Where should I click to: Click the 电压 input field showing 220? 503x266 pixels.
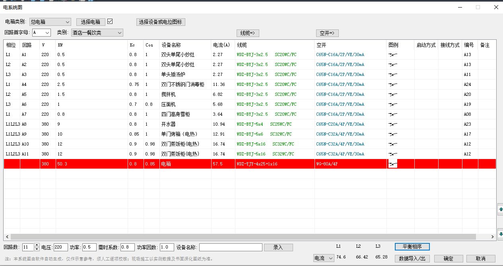[61, 247]
